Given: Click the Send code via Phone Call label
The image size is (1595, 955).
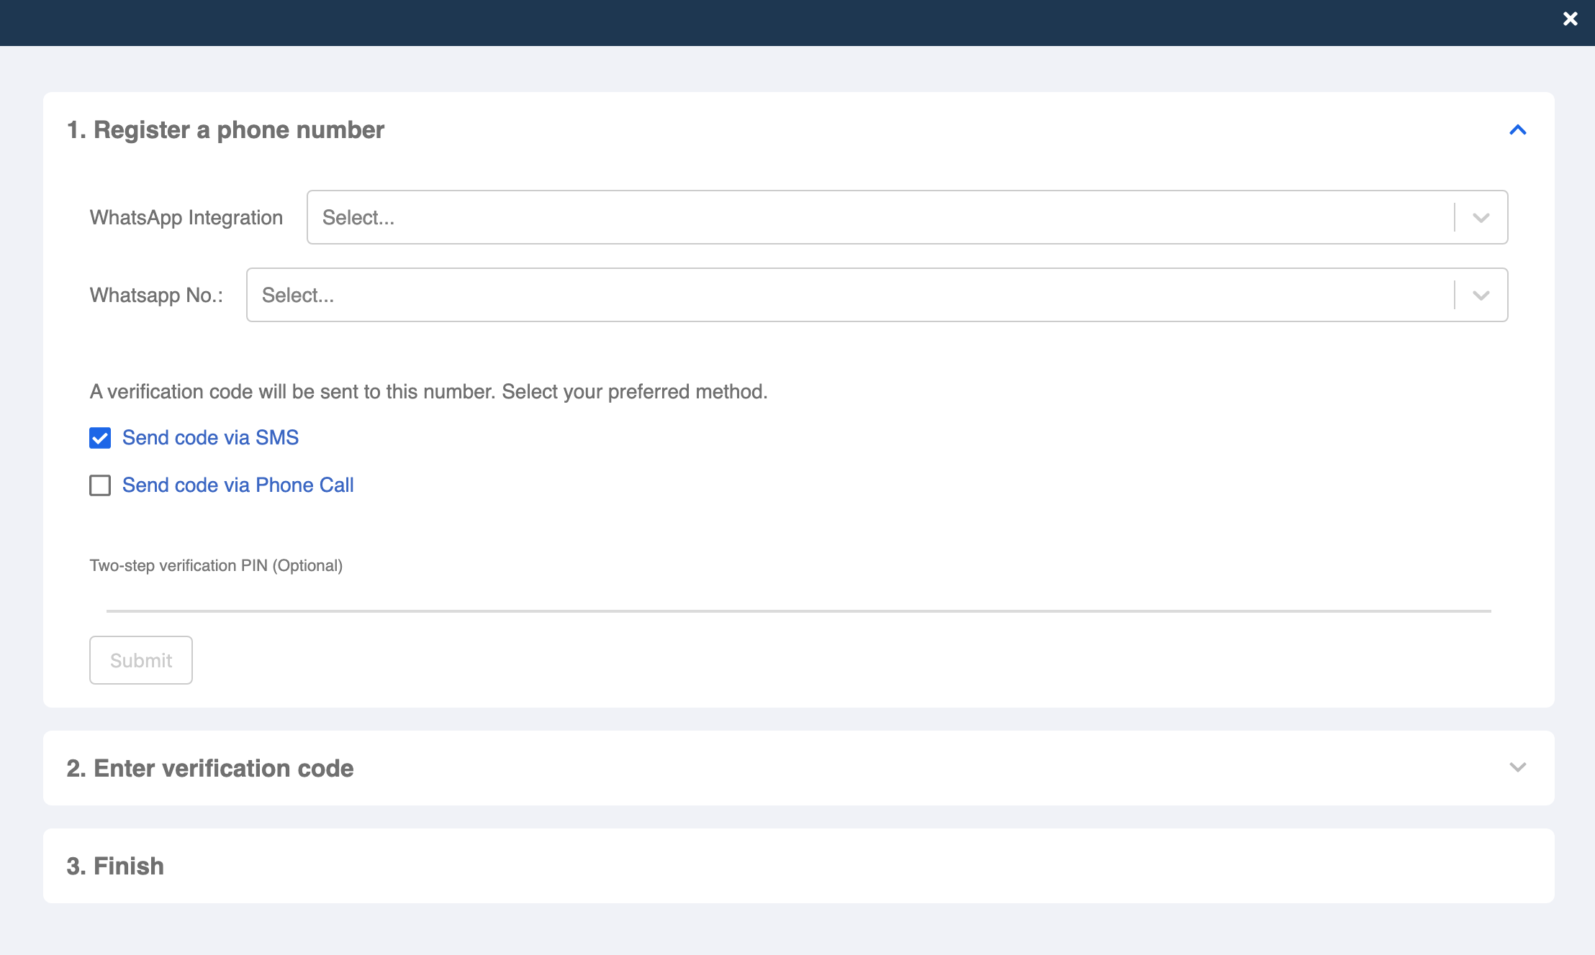Looking at the screenshot, I should [238, 485].
